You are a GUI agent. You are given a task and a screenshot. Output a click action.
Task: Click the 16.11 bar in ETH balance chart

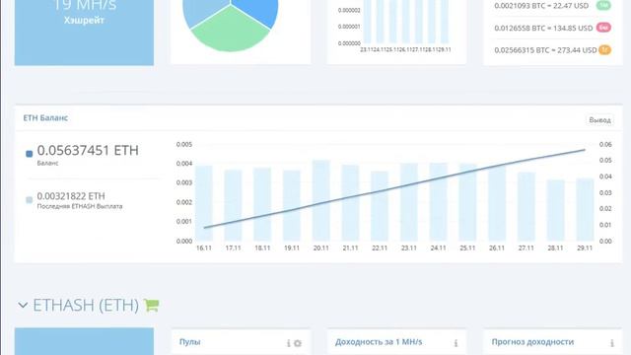[x=204, y=203]
